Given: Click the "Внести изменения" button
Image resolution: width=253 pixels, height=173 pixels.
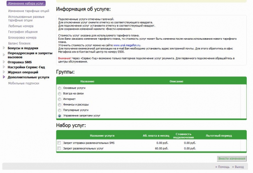Looking at the screenshot, I should coord(232,159).
